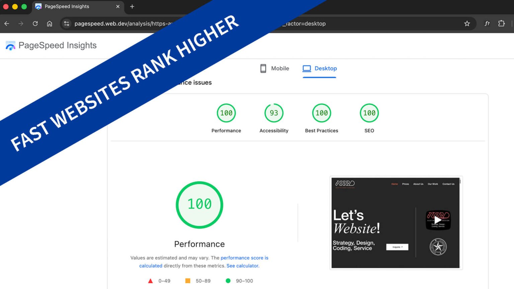Image resolution: width=514 pixels, height=289 pixels.
Task: Click the Desktop device icon
Action: (307, 68)
